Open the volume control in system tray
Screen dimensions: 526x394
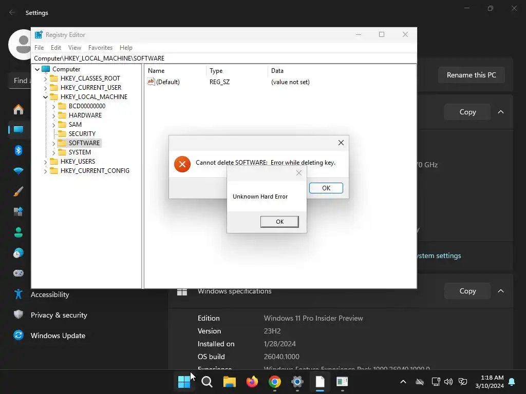pos(448,382)
